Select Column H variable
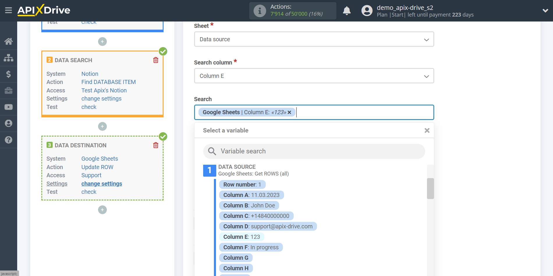This screenshot has width=553, height=276. pyautogui.click(x=236, y=268)
